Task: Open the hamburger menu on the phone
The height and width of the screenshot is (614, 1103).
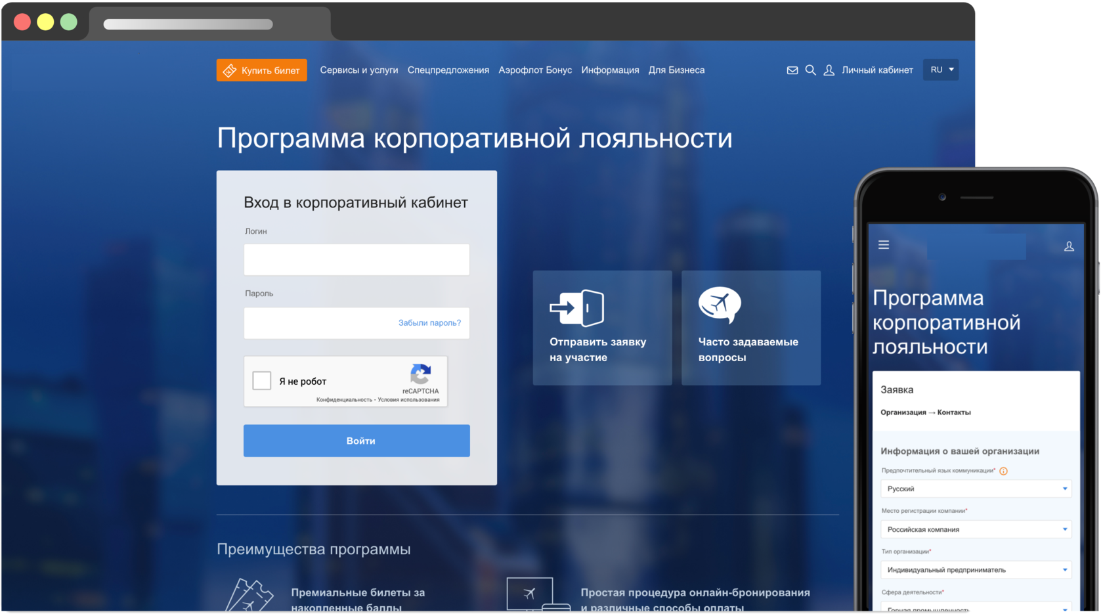Action: click(x=884, y=245)
